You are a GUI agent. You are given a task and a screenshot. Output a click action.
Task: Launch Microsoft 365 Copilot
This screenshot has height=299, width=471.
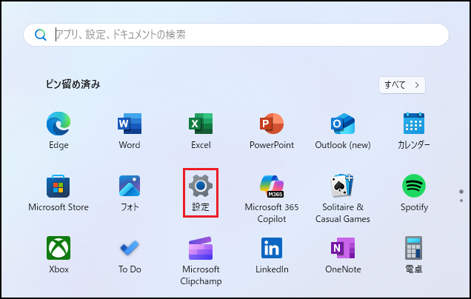(x=272, y=186)
